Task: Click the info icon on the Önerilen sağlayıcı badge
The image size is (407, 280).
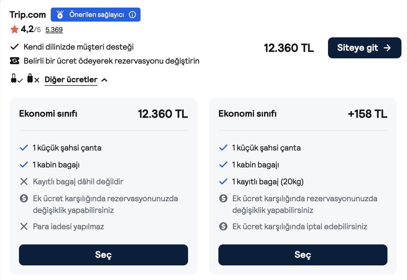Action: click(132, 15)
